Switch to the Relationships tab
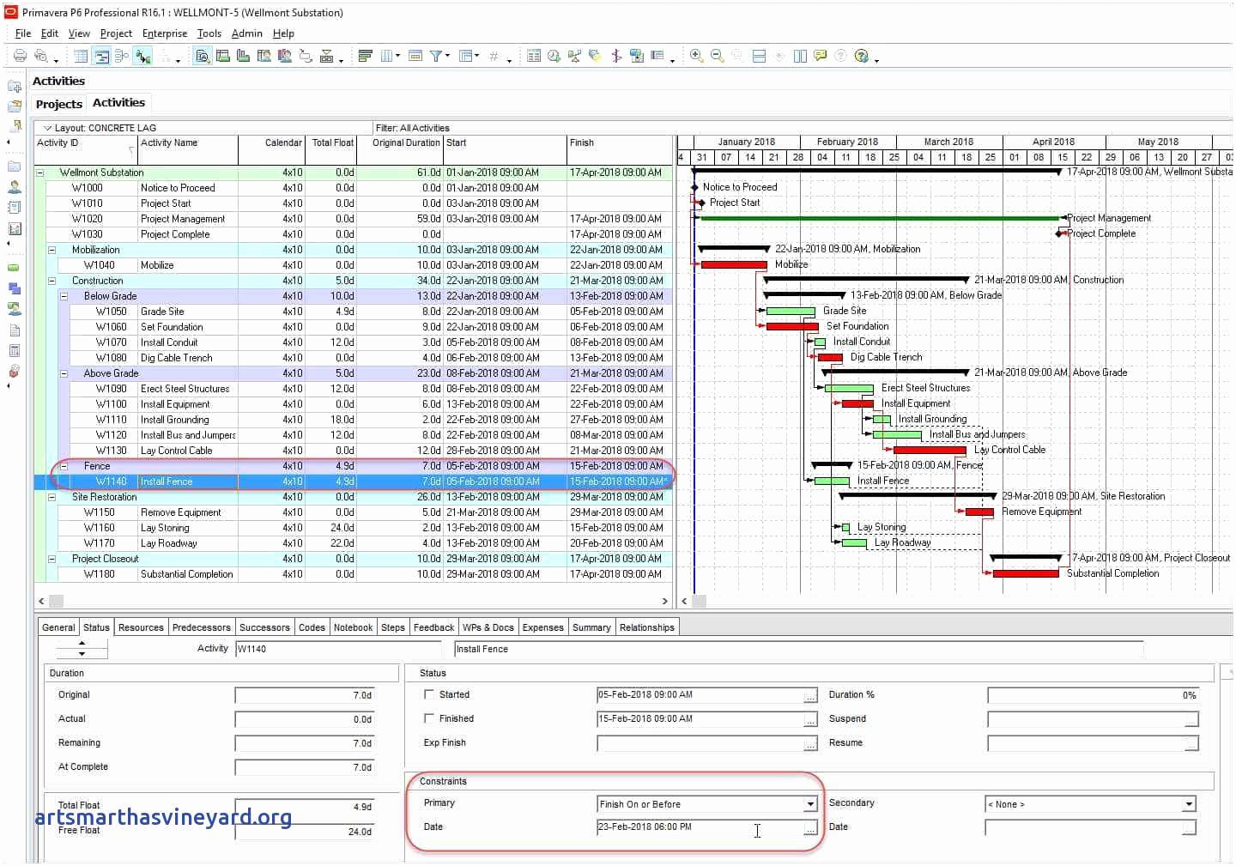The width and height of the screenshot is (1236, 866). pyautogui.click(x=646, y=627)
